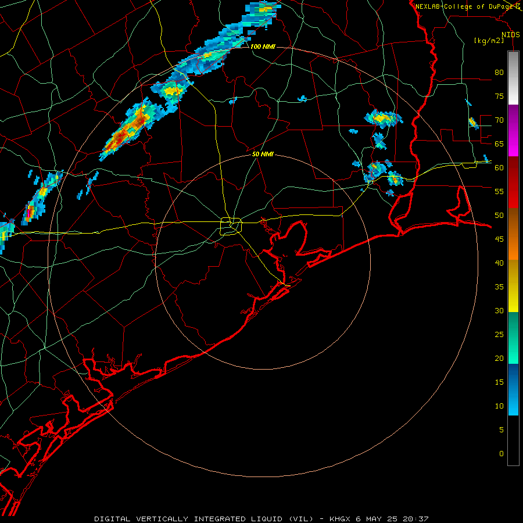
Task: Click the 50 NMI range ring label
Action: [x=263, y=154]
